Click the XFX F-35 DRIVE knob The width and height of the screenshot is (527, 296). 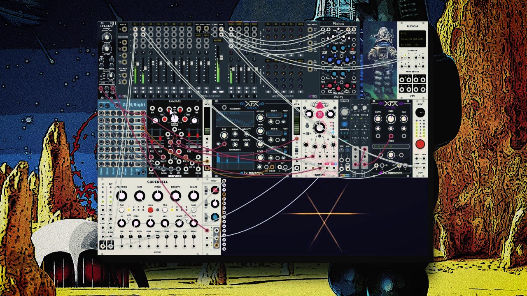pos(378,119)
